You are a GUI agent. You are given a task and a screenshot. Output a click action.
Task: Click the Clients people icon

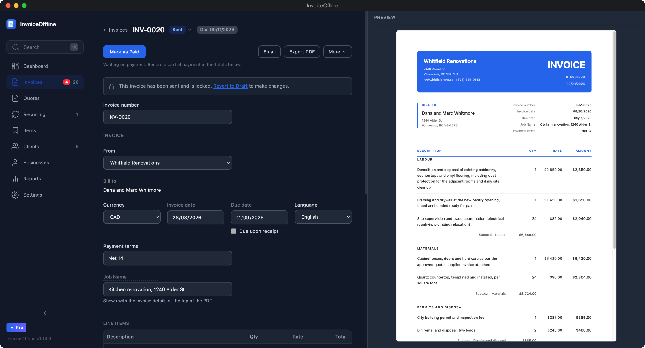tap(15, 147)
